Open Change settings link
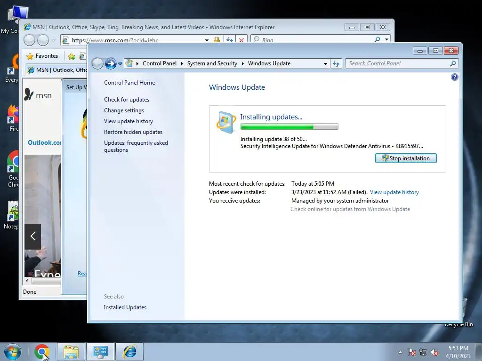482x361 pixels. pos(124,110)
